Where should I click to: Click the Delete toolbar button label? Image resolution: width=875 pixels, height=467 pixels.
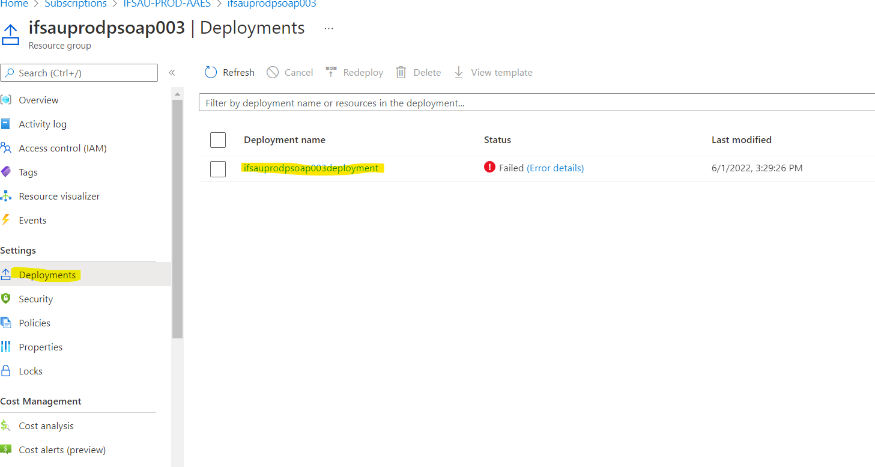tap(427, 72)
